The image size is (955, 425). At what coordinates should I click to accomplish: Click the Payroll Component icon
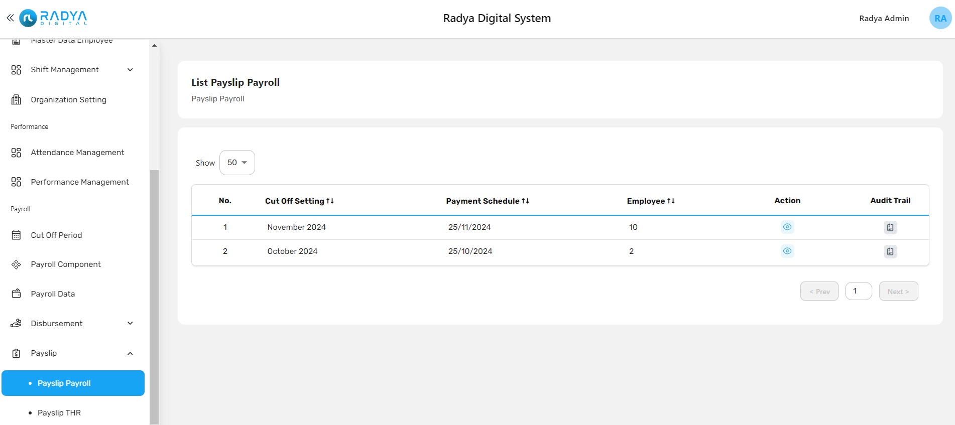click(x=16, y=264)
